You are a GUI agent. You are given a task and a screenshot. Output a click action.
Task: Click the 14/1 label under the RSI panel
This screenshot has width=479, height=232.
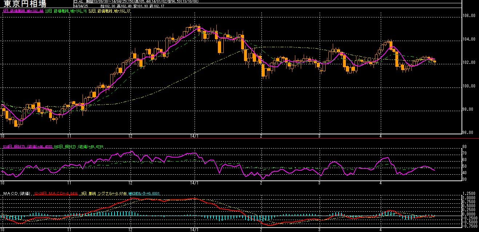[195, 183]
